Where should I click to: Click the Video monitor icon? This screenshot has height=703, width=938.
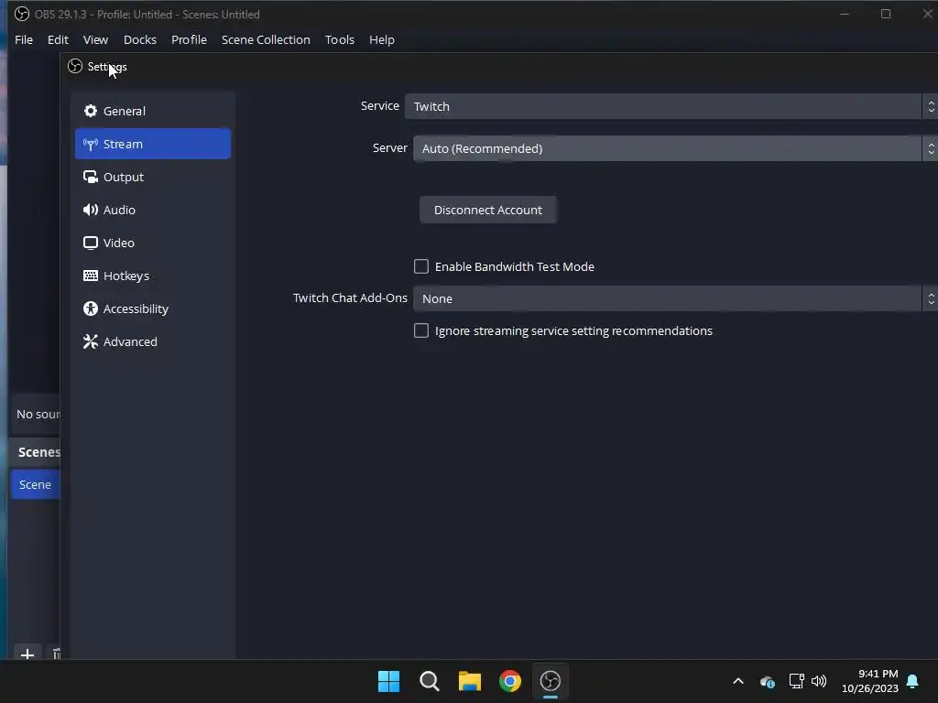coord(91,243)
